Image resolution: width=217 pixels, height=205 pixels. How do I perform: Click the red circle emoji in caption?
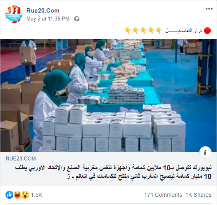[207, 30]
